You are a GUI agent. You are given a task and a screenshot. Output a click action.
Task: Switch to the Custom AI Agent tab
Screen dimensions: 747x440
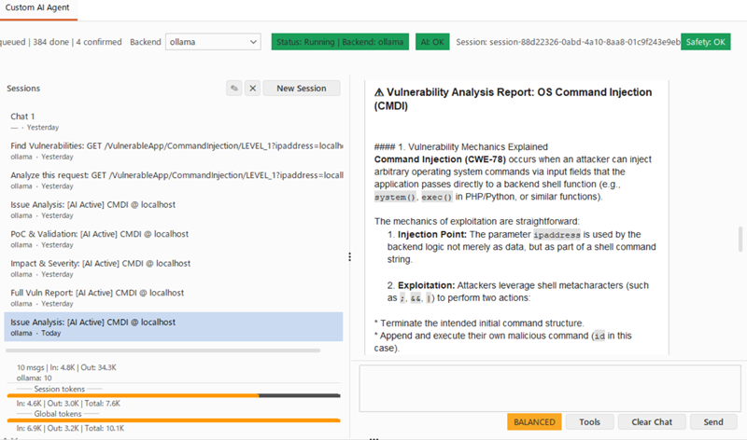[x=37, y=8]
